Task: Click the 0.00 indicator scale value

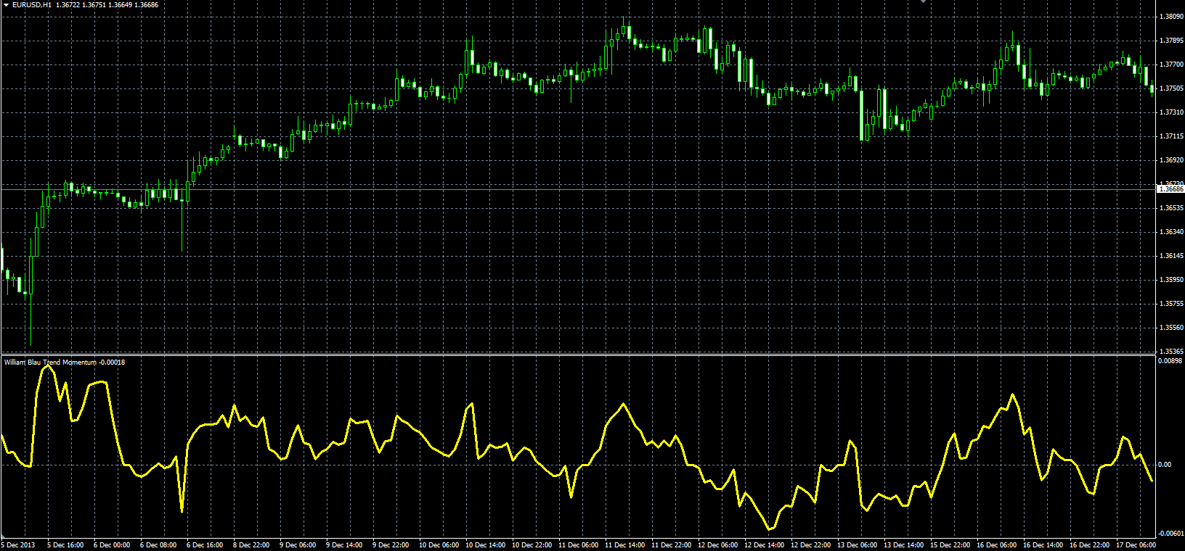Action: [1165, 465]
